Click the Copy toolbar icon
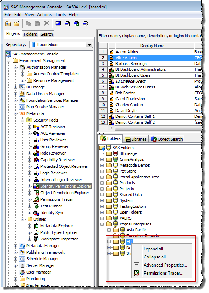Image resolution: width=209 pixels, height=293 pixels. pyautogui.click(x=28, y=24)
